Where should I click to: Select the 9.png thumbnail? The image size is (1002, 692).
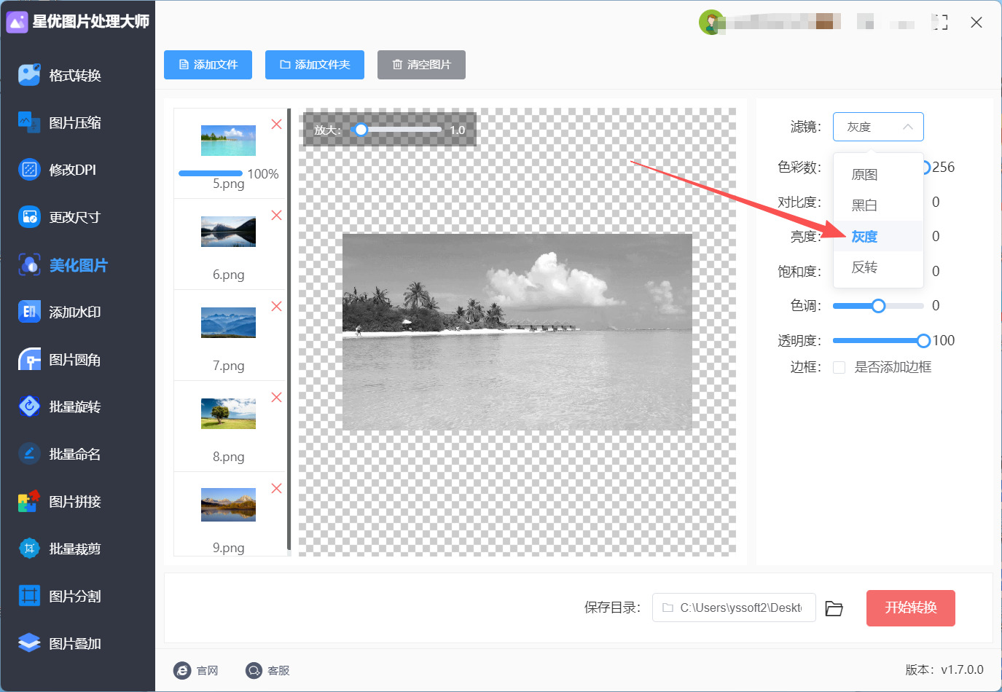pos(228,505)
